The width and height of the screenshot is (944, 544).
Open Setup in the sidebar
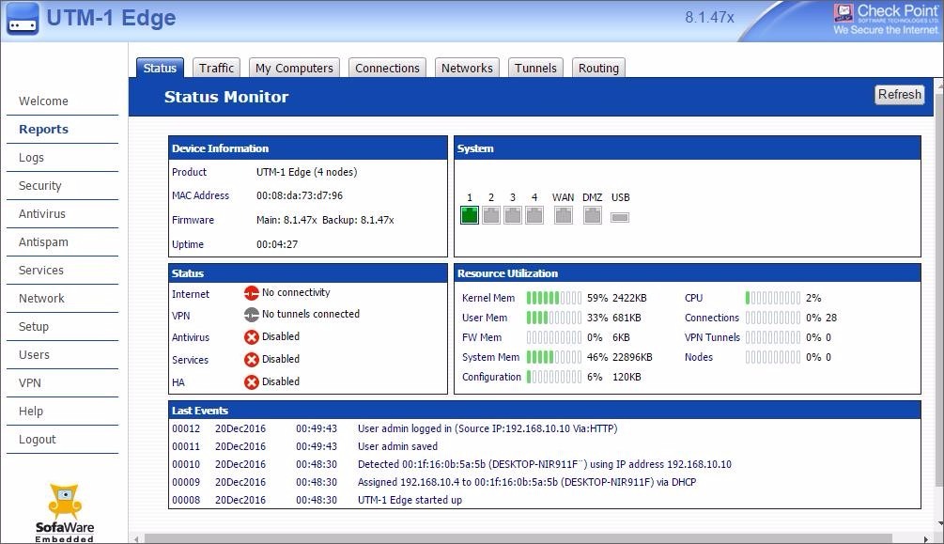(34, 327)
